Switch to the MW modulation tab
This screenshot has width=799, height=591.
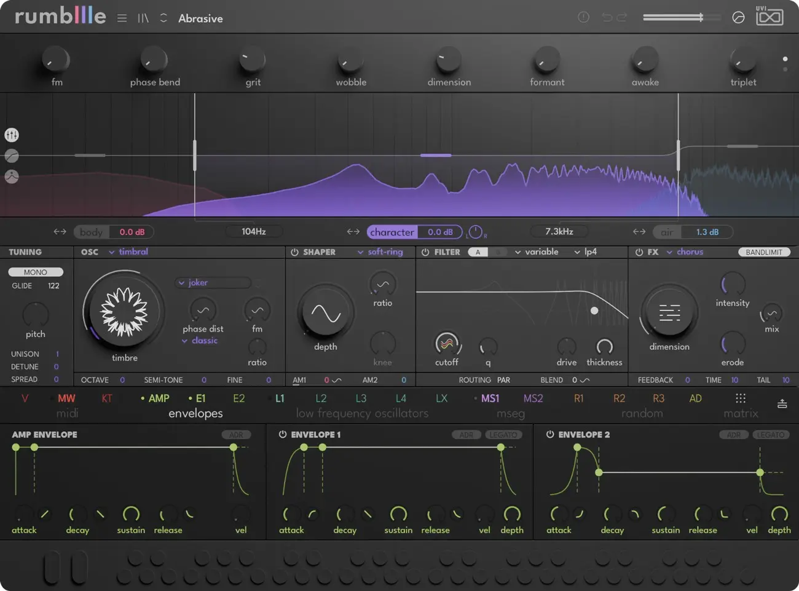coord(66,399)
